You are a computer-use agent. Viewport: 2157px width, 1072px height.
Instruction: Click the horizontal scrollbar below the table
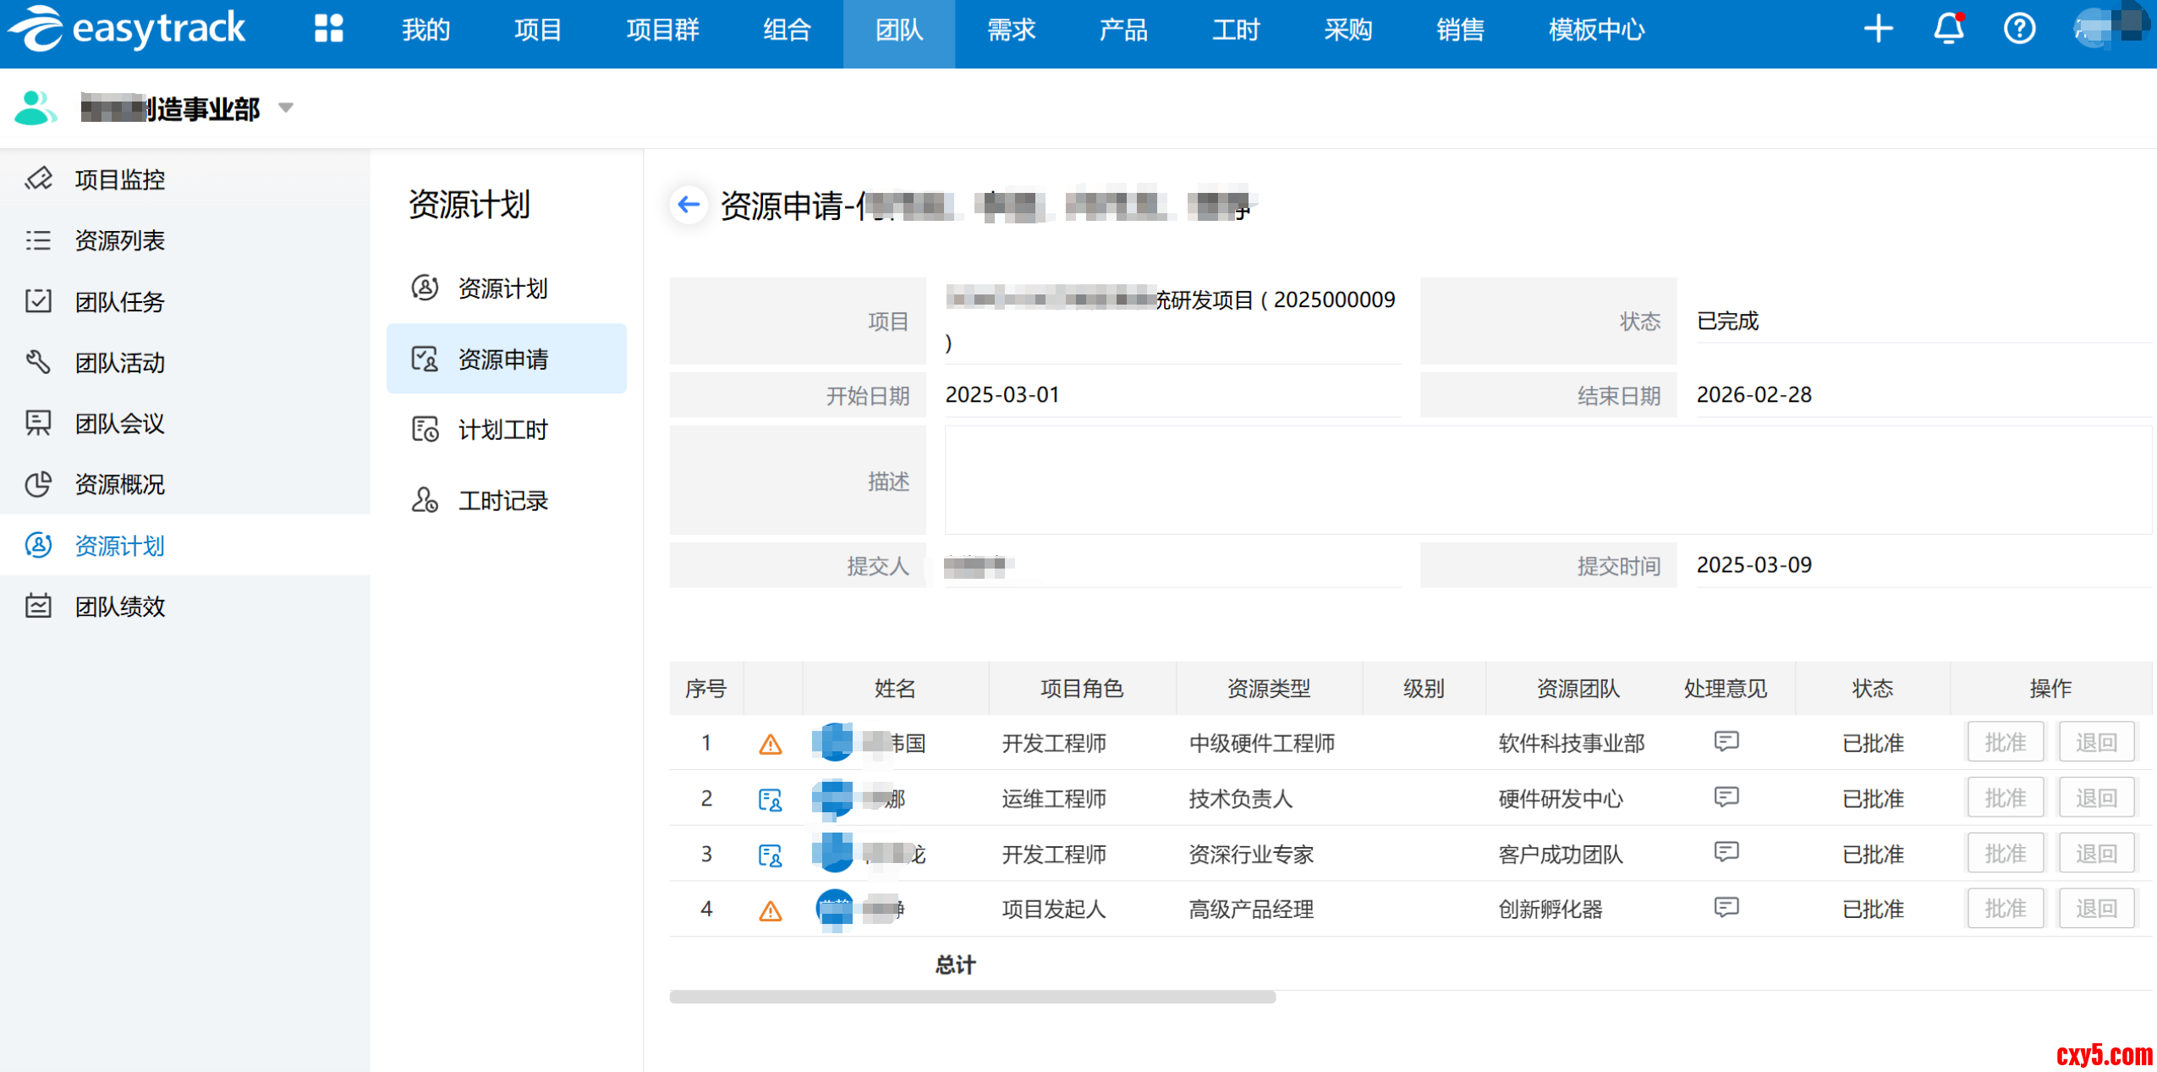[972, 998]
